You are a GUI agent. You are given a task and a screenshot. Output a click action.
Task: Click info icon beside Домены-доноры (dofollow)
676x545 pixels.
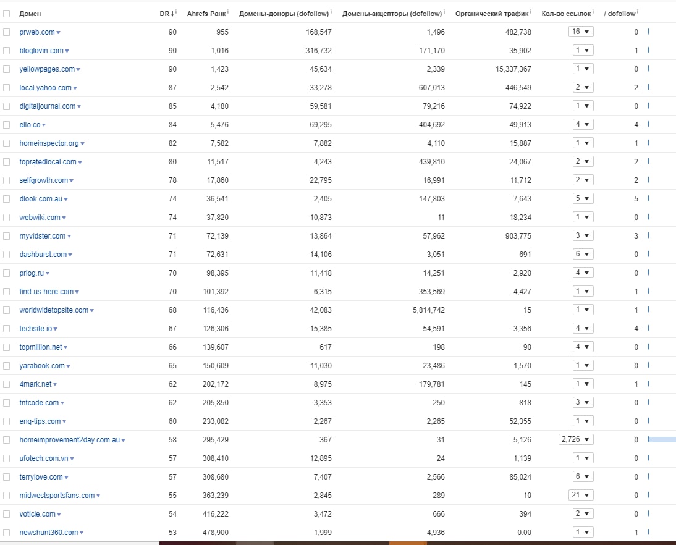[x=331, y=12]
